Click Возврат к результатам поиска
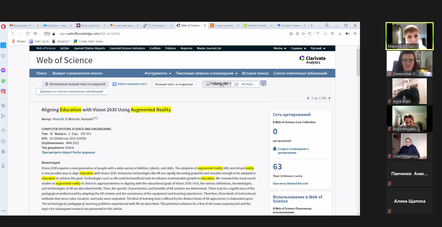The image size is (442, 227). pos(77,73)
